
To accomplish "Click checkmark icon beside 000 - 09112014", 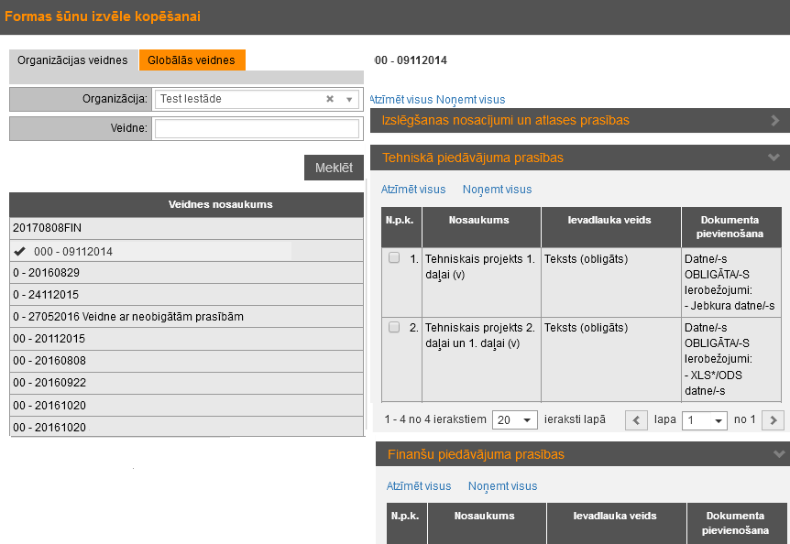I will [x=20, y=251].
